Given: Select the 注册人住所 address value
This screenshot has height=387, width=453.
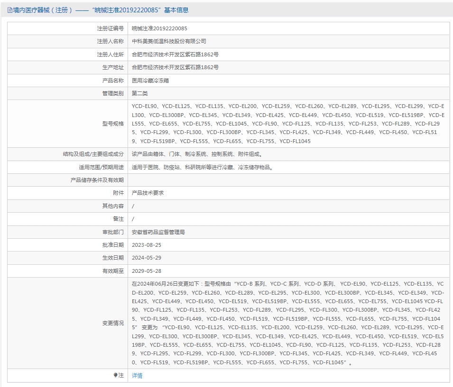Looking at the screenshot, I should click(175, 54).
